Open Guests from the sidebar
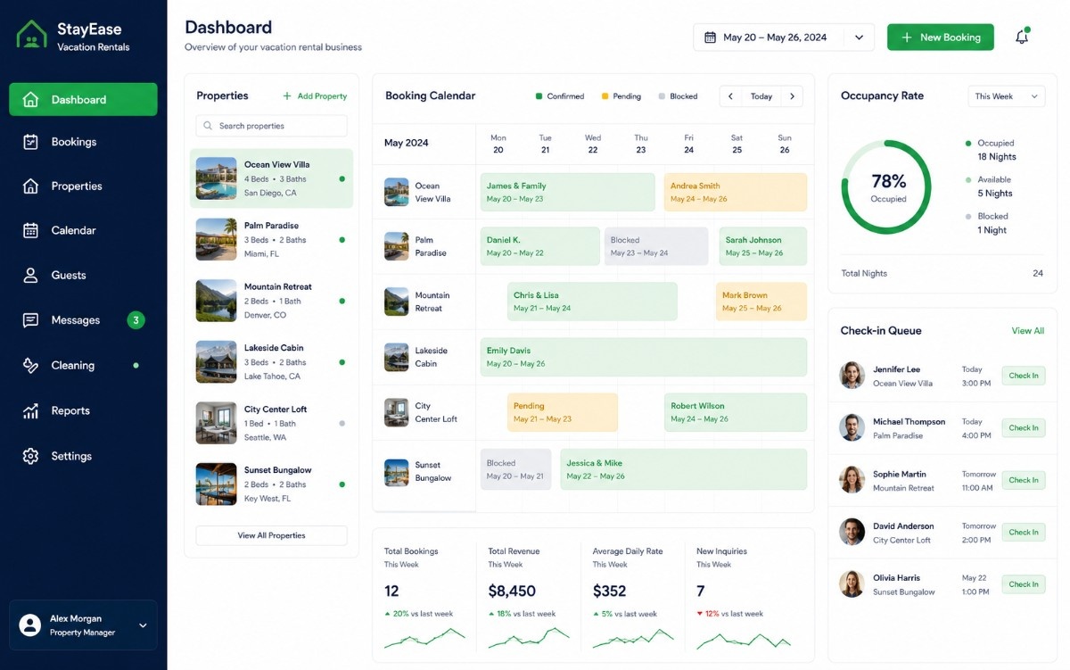Screen dimensions: 1070x670 click(83, 275)
